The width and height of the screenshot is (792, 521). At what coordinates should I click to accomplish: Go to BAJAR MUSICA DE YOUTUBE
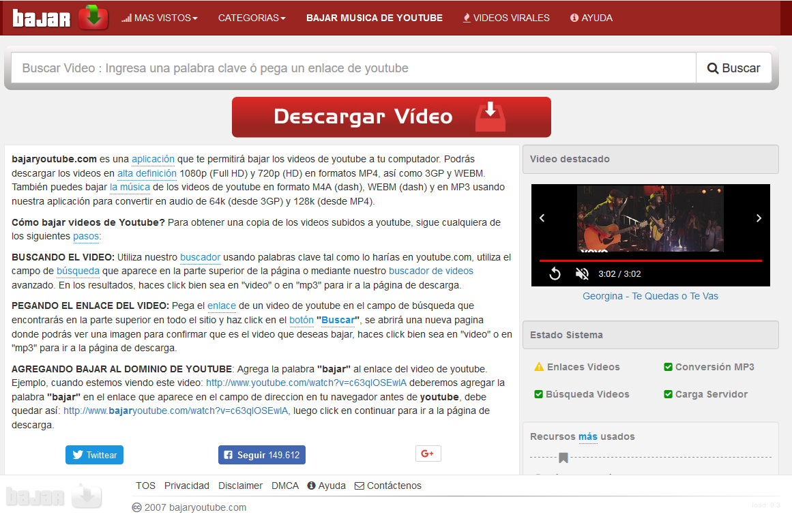(375, 18)
